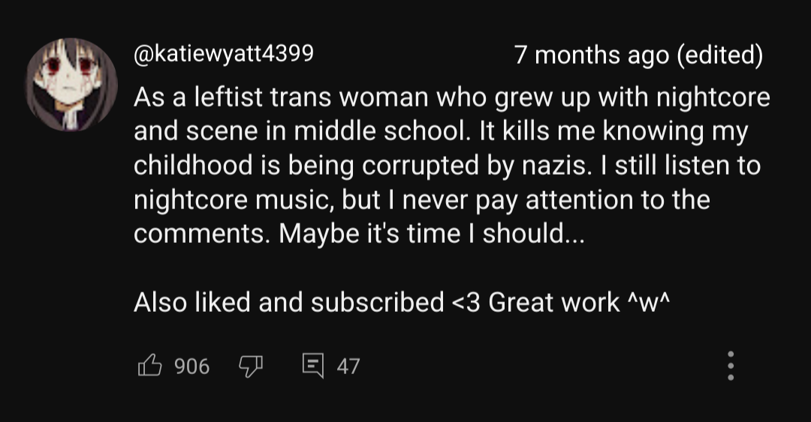Show the 47 replies count
The width and height of the screenshot is (811, 422).
[x=348, y=367]
